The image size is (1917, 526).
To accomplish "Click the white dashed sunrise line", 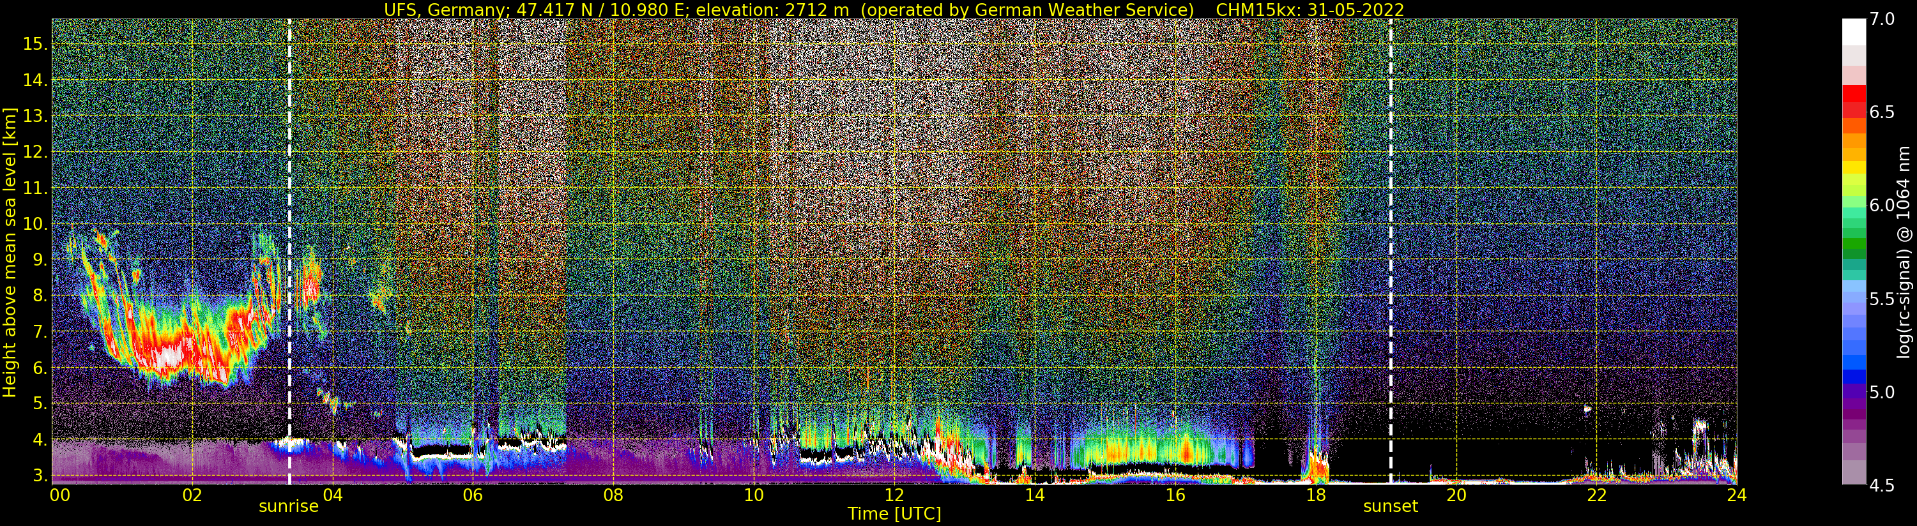I will (289, 252).
